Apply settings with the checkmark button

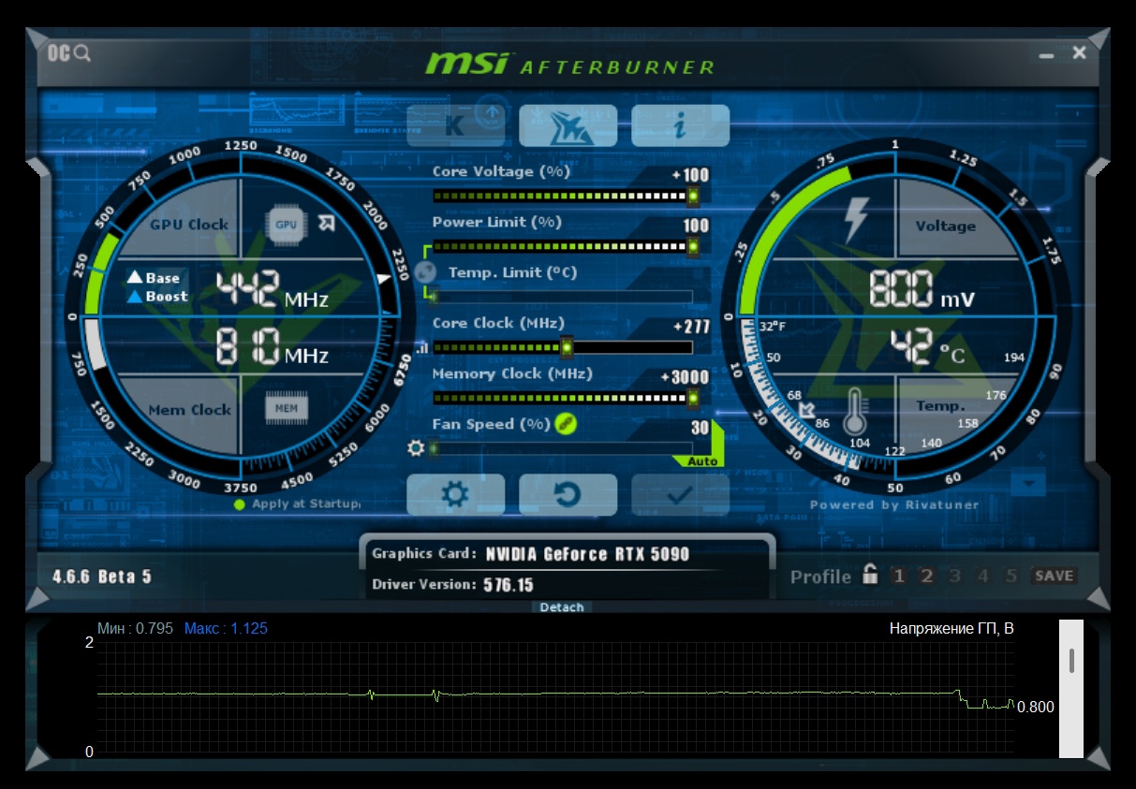[x=680, y=494]
